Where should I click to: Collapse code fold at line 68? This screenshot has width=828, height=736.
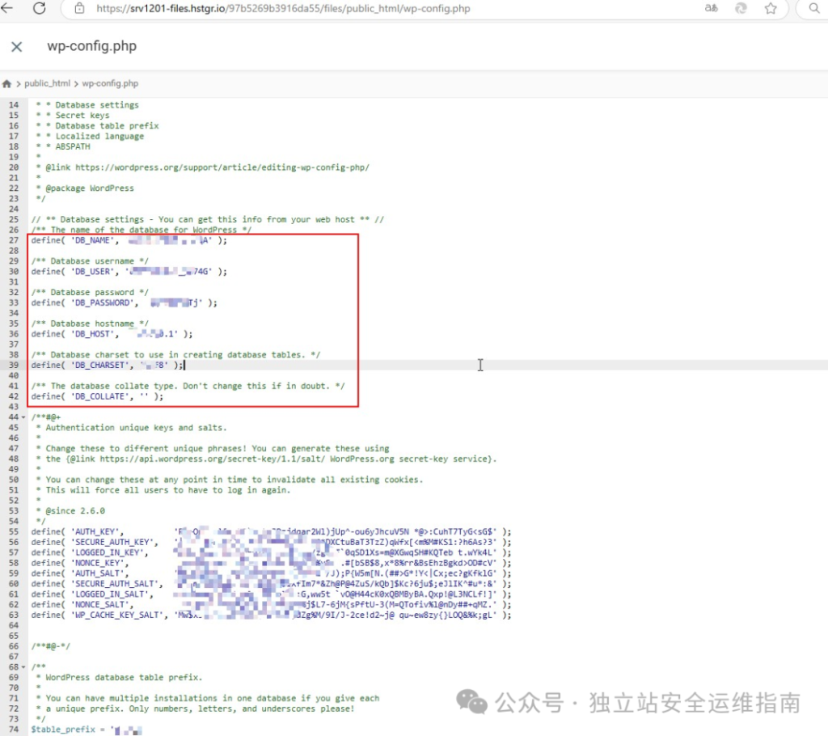(x=23, y=667)
